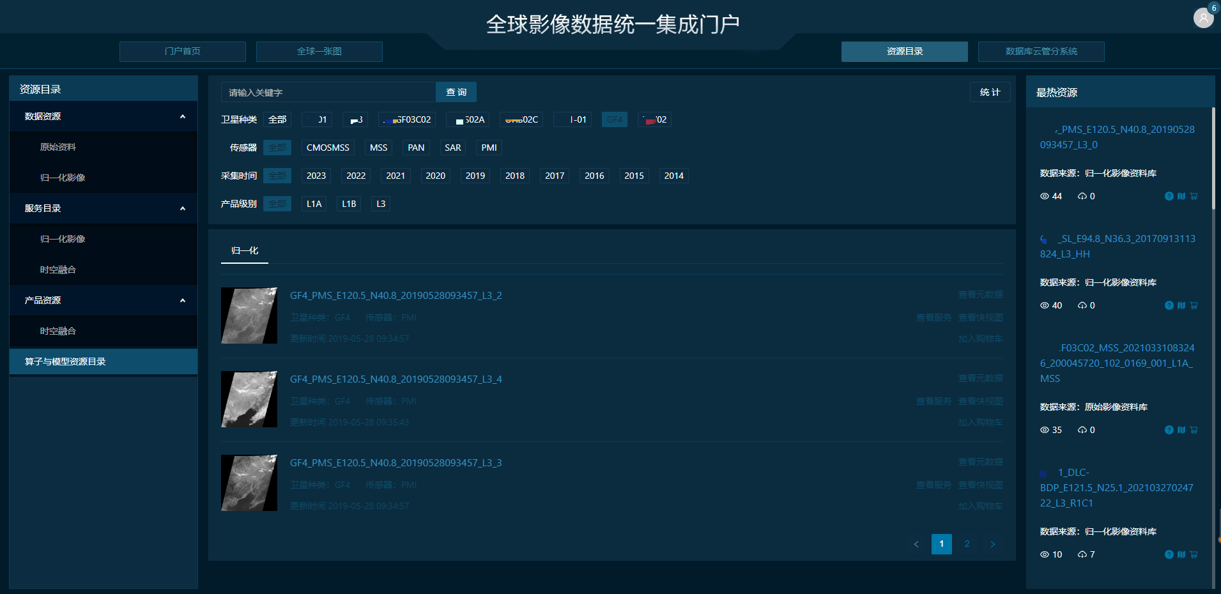Collapse the 产品资源 section
1221x594 pixels.
pos(183,300)
